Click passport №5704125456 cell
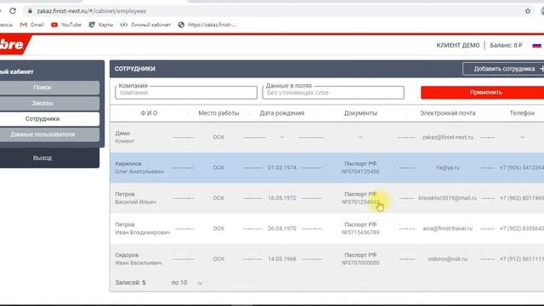This screenshot has height=306, width=544. (x=360, y=167)
